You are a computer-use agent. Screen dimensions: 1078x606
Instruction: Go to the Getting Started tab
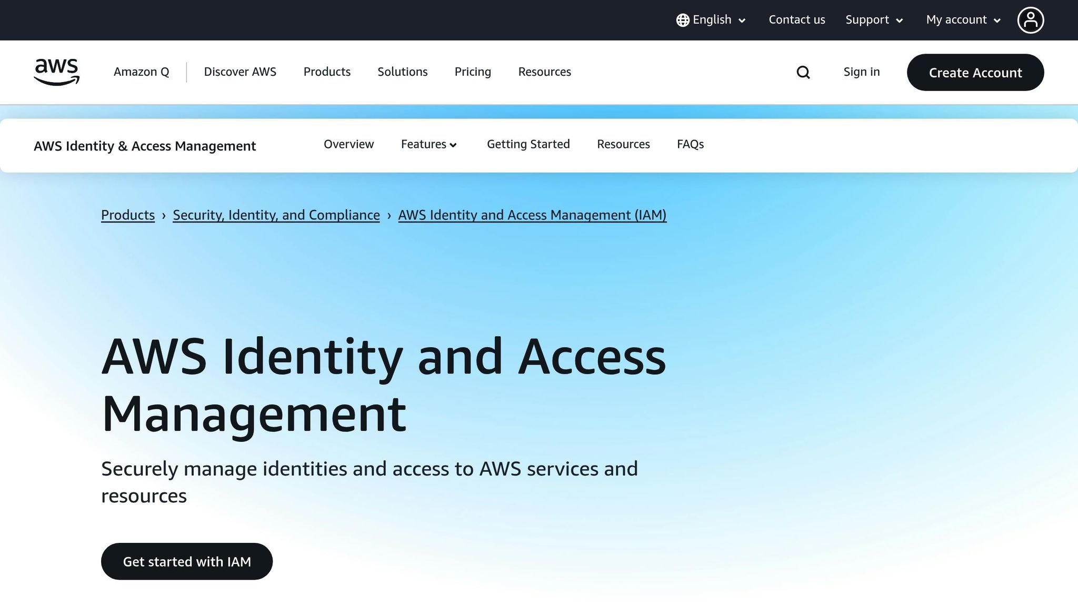tap(528, 144)
